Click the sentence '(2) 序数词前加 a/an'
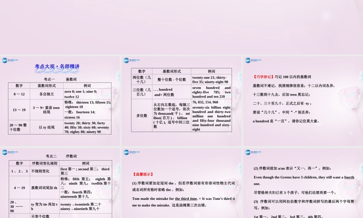Image resolution: width=363 pixels, height=218 pixels. [292, 169]
